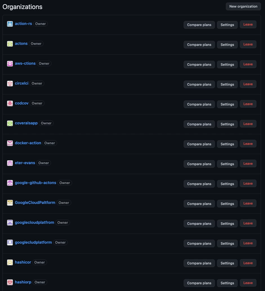This screenshot has width=265, height=291.
Task: Click the docker-action organization avatar icon
Action: [10, 143]
